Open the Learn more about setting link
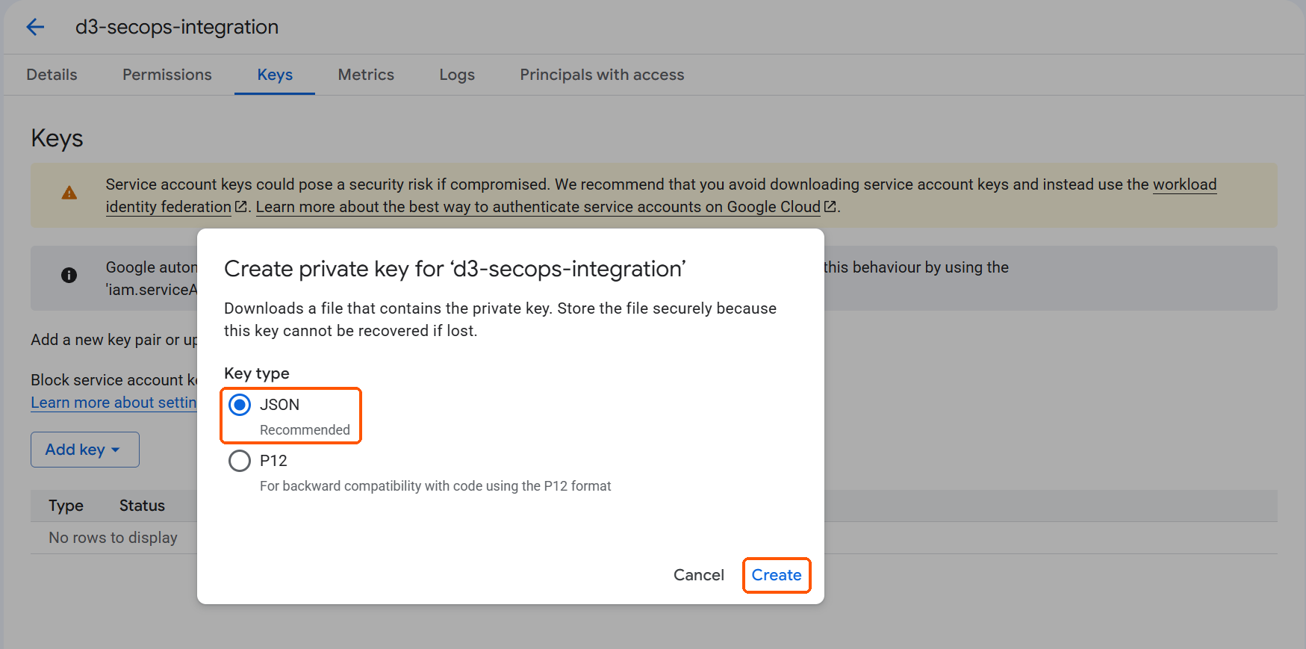The height and width of the screenshot is (649, 1306). pos(114,403)
